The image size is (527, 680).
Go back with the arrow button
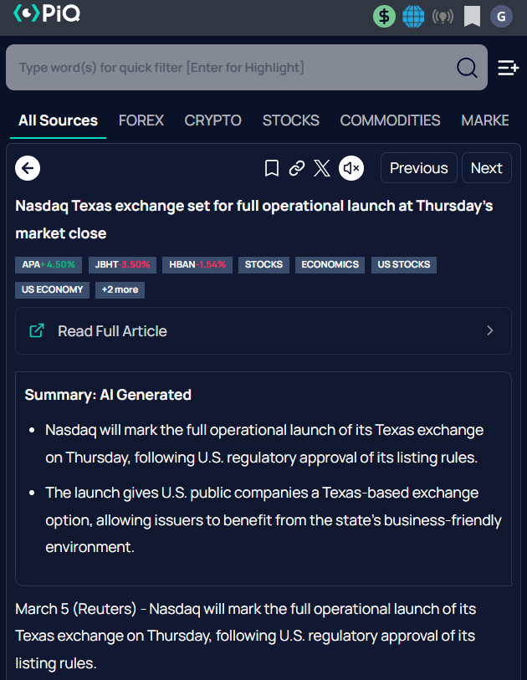[x=28, y=168]
